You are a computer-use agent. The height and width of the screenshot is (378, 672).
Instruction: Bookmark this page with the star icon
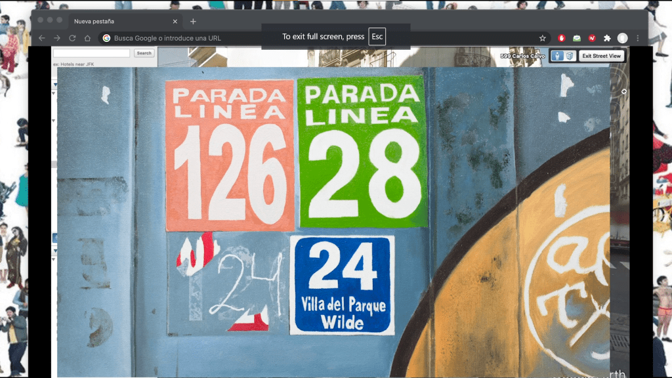click(x=542, y=38)
